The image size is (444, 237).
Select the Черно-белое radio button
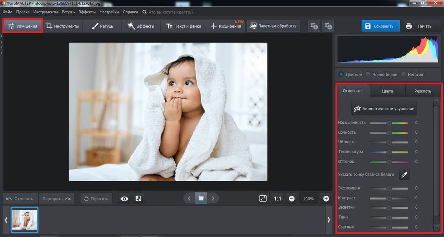click(368, 75)
